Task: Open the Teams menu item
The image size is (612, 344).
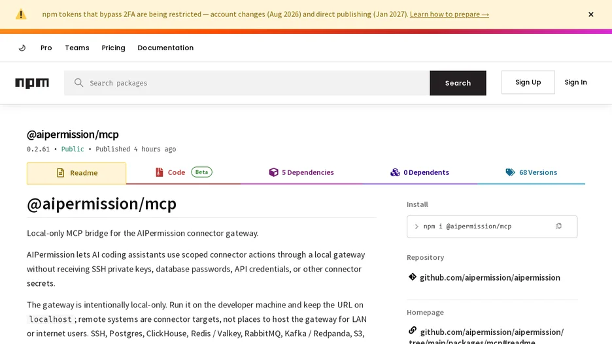Action: point(77,48)
